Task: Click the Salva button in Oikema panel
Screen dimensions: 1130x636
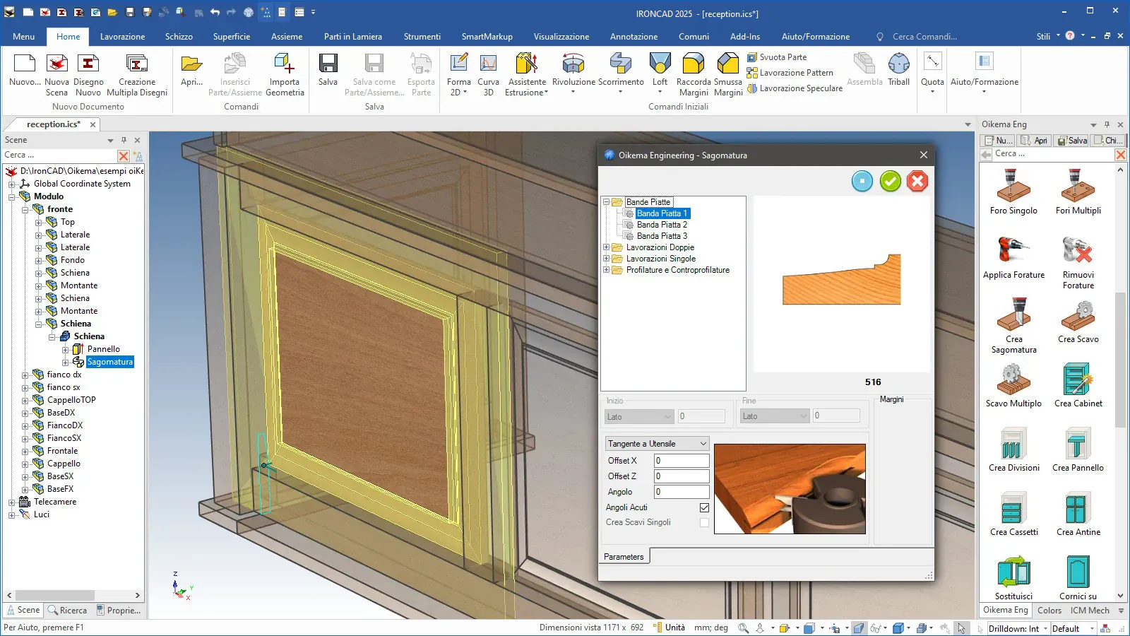Action: click(1071, 141)
